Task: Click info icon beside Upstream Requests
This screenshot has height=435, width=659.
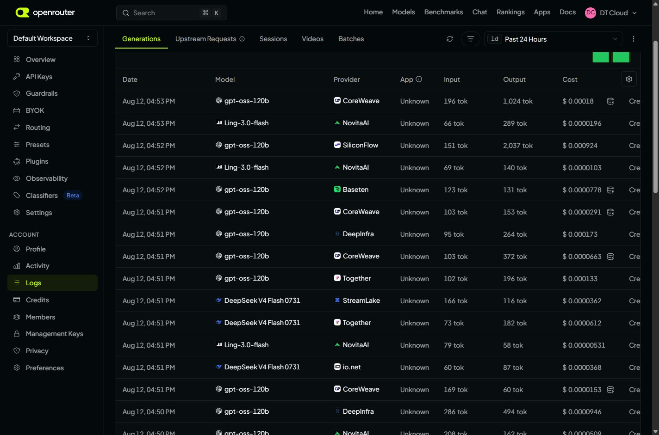Action: [242, 39]
